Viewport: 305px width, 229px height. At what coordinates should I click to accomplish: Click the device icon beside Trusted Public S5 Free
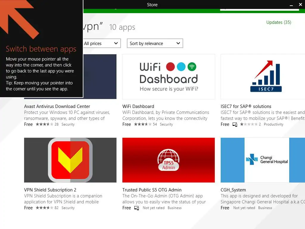136,208
